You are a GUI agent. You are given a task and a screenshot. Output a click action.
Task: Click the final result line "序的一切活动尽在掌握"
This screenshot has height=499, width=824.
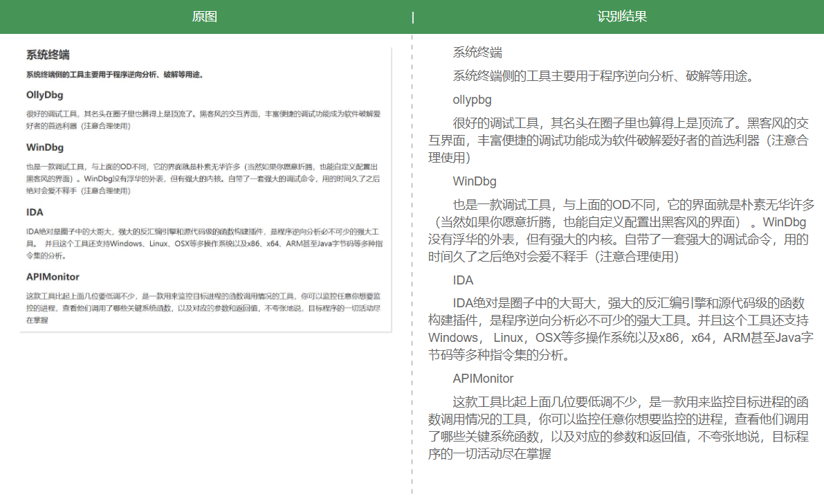[489, 454]
